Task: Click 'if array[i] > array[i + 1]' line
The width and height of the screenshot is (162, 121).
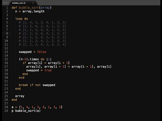Action: click(46, 63)
